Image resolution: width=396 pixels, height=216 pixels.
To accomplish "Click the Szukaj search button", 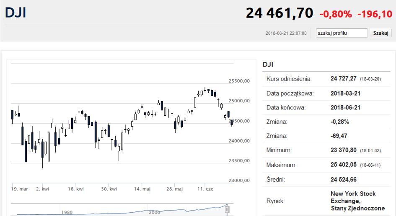I will pos(380,33).
